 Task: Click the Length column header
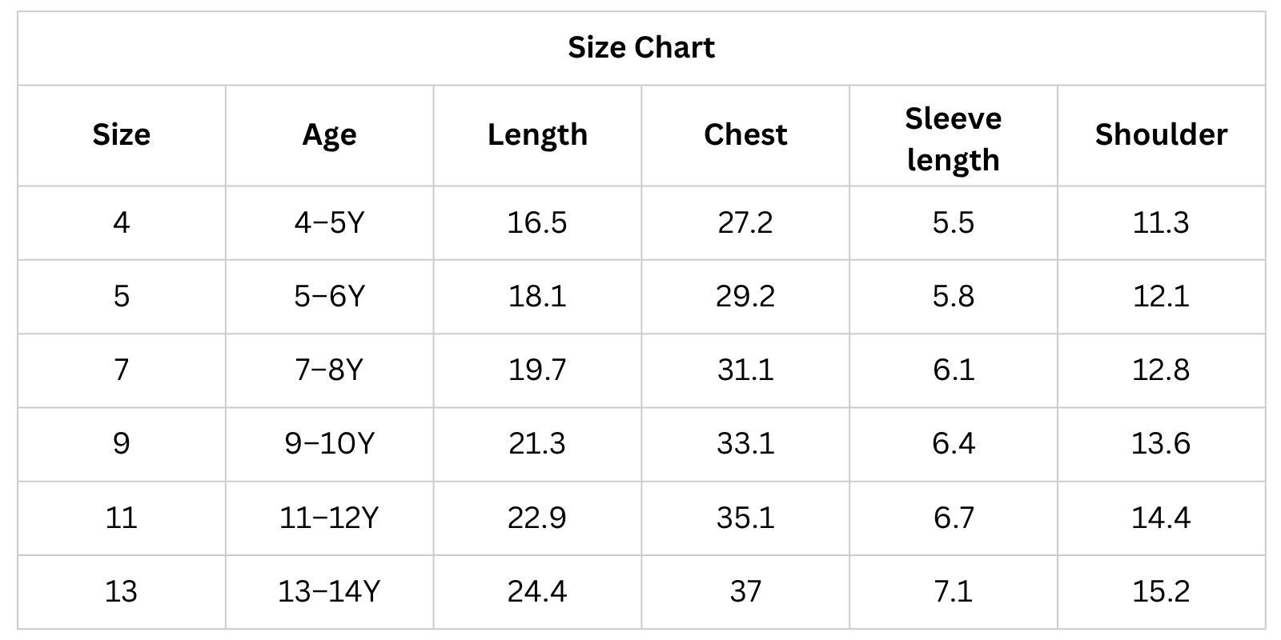(x=537, y=134)
